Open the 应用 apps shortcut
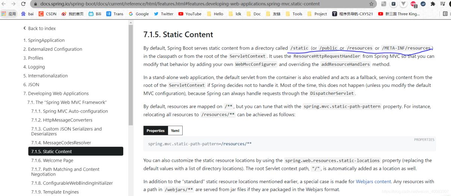 click(9, 14)
